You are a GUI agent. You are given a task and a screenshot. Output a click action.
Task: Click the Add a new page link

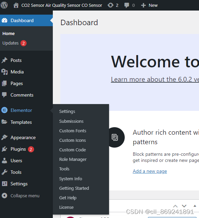click(150, 171)
